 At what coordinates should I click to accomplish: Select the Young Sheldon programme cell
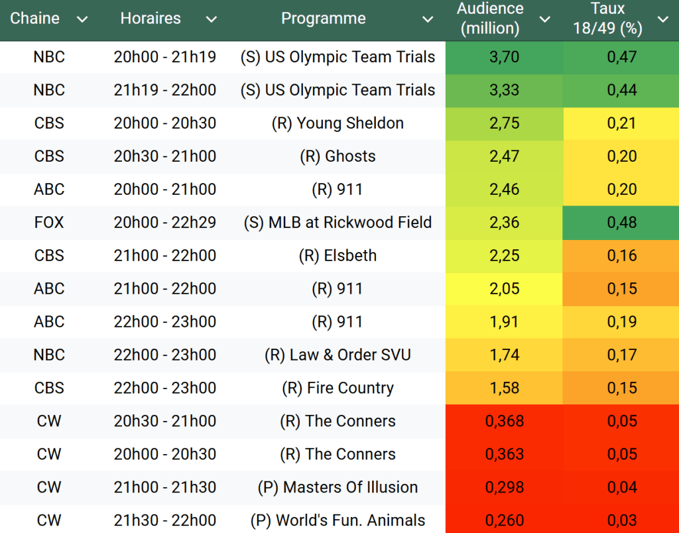338,123
